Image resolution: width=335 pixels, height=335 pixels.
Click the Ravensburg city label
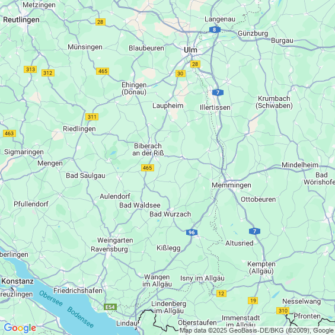pyautogui.click(x=109, y=249)
